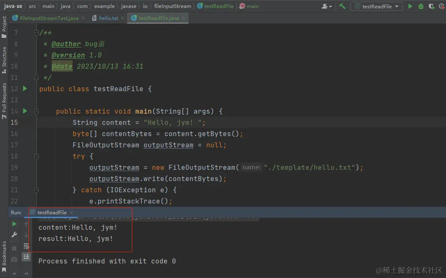
Task: Click the down arrow in the Run console
Action: coord(26,235)
